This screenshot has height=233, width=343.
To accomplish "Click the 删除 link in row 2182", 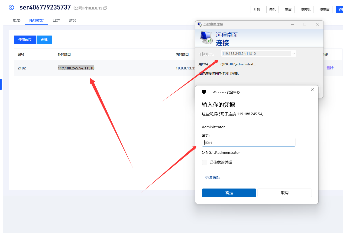I will point(330,68).
